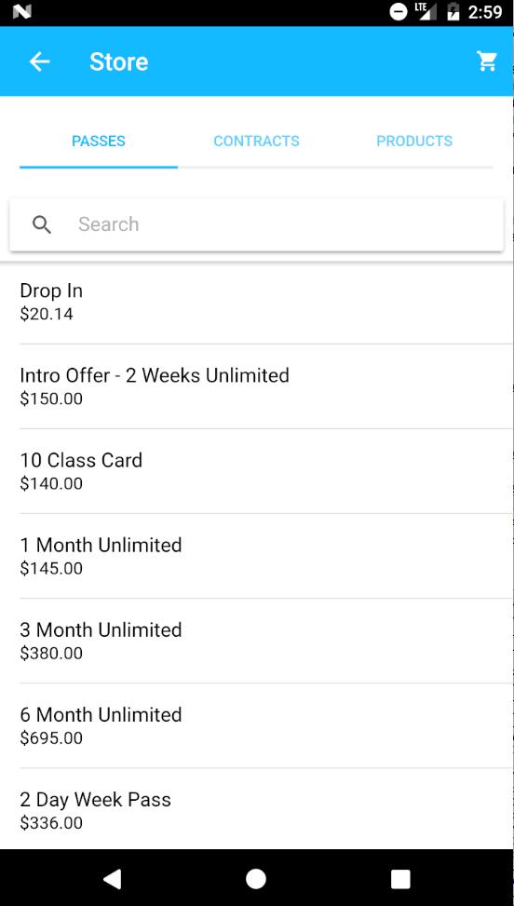The width and height of the screenshot is (514, 906).
Task: Select Intro Offer - 2 Weeks Unlimited
Action: point(256,386)
